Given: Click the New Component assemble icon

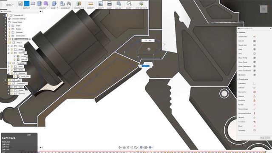Looking at the screenshot, I should (62, 3).
